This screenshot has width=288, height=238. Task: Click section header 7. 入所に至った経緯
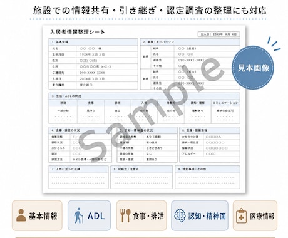[78, 169]
